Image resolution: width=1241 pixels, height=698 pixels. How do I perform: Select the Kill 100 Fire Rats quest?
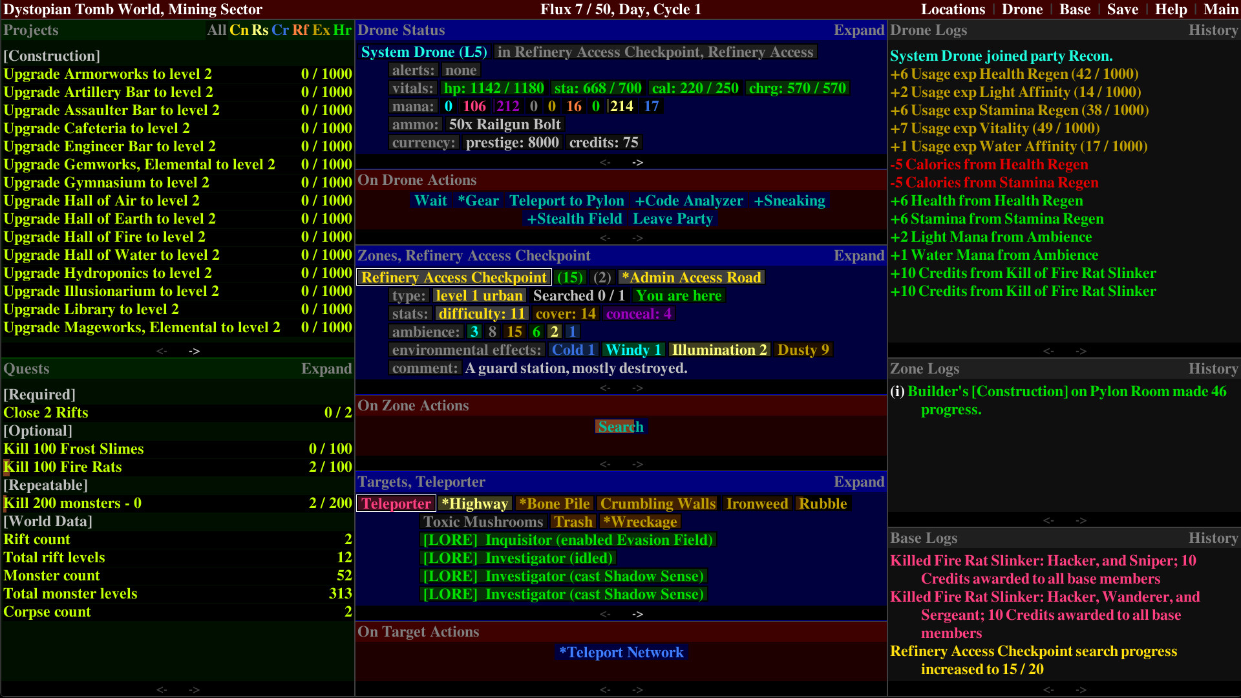click(x=62, y=467)
